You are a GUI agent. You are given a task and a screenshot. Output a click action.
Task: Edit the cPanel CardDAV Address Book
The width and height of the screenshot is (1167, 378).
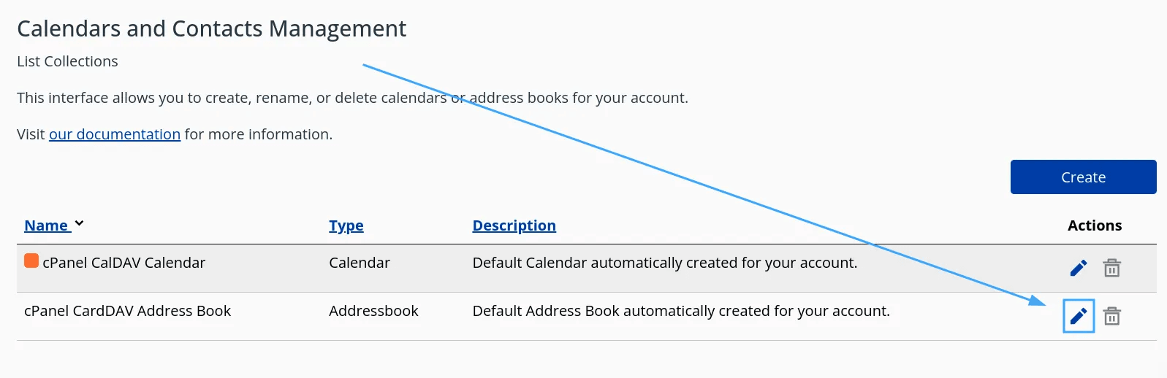tap(1078, 316)
